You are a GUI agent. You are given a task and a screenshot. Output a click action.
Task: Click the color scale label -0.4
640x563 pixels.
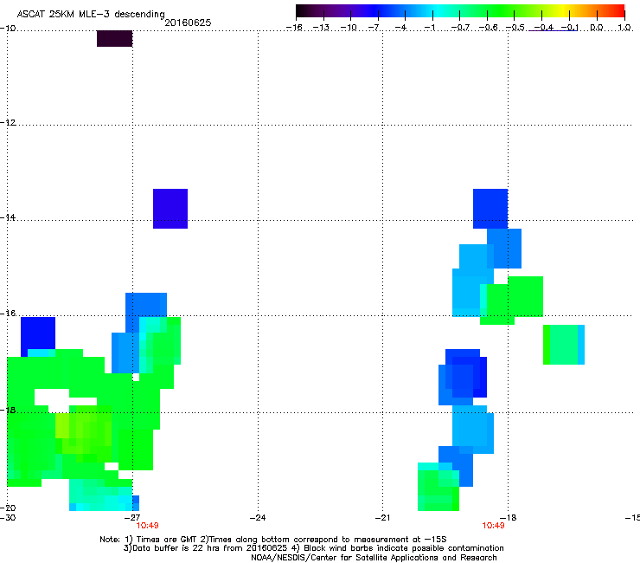(544, 28)
